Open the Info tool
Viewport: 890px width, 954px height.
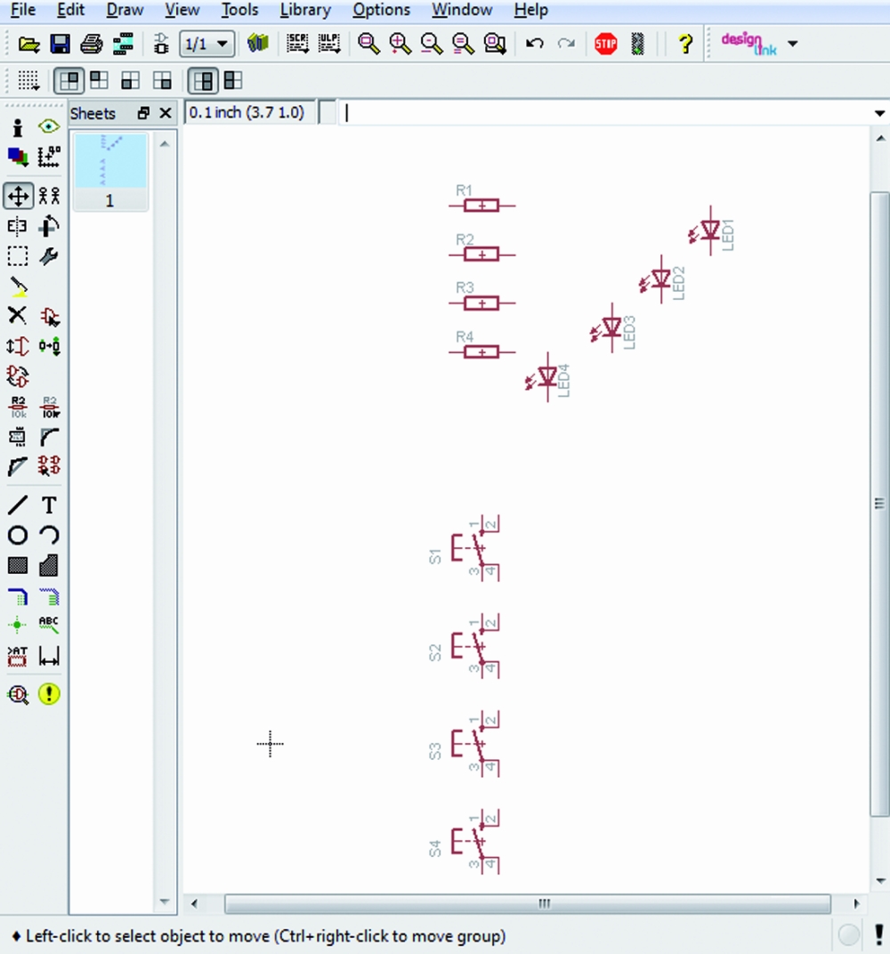coord(17,127)
